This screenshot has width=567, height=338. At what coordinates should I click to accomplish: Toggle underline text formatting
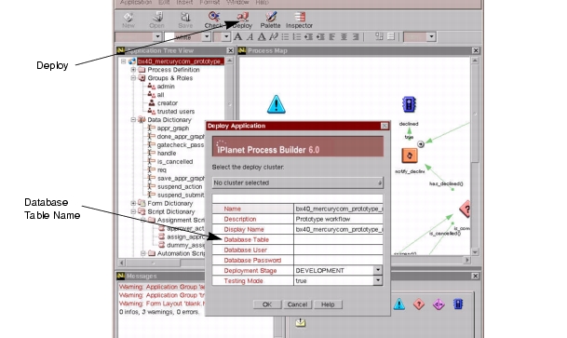coord(262,37)
